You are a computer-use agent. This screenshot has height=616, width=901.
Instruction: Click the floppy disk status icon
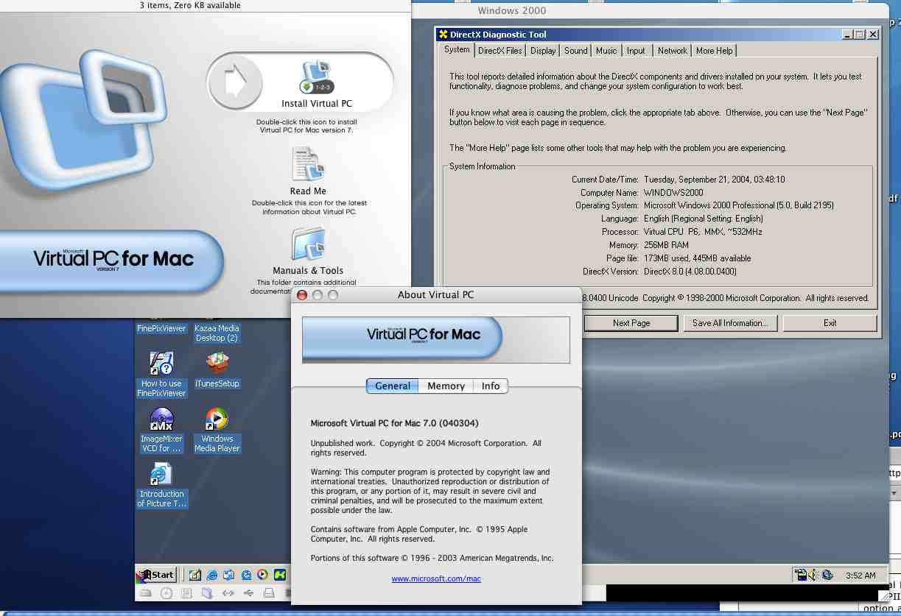(x=186, y=592)
